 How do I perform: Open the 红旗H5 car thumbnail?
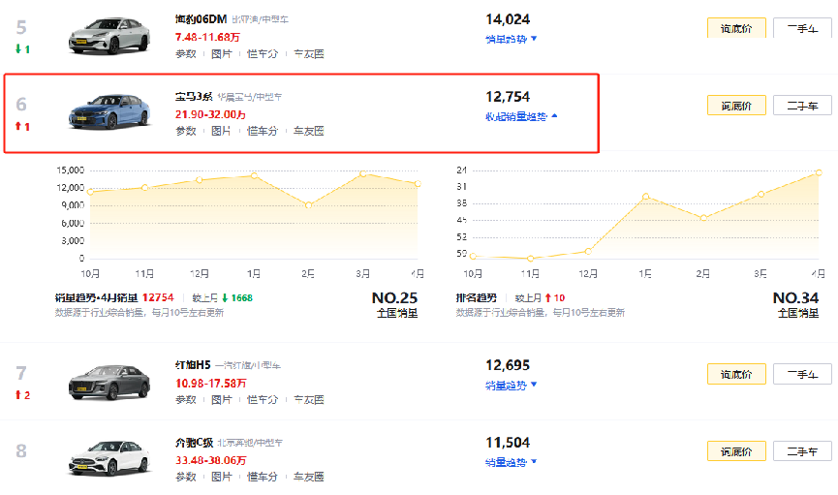click(x=109, y=383)
